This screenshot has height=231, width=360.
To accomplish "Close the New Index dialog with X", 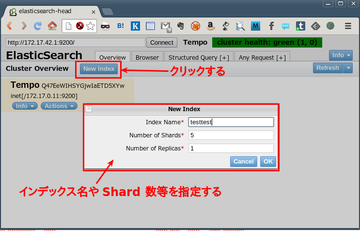I will coord(89,109).
